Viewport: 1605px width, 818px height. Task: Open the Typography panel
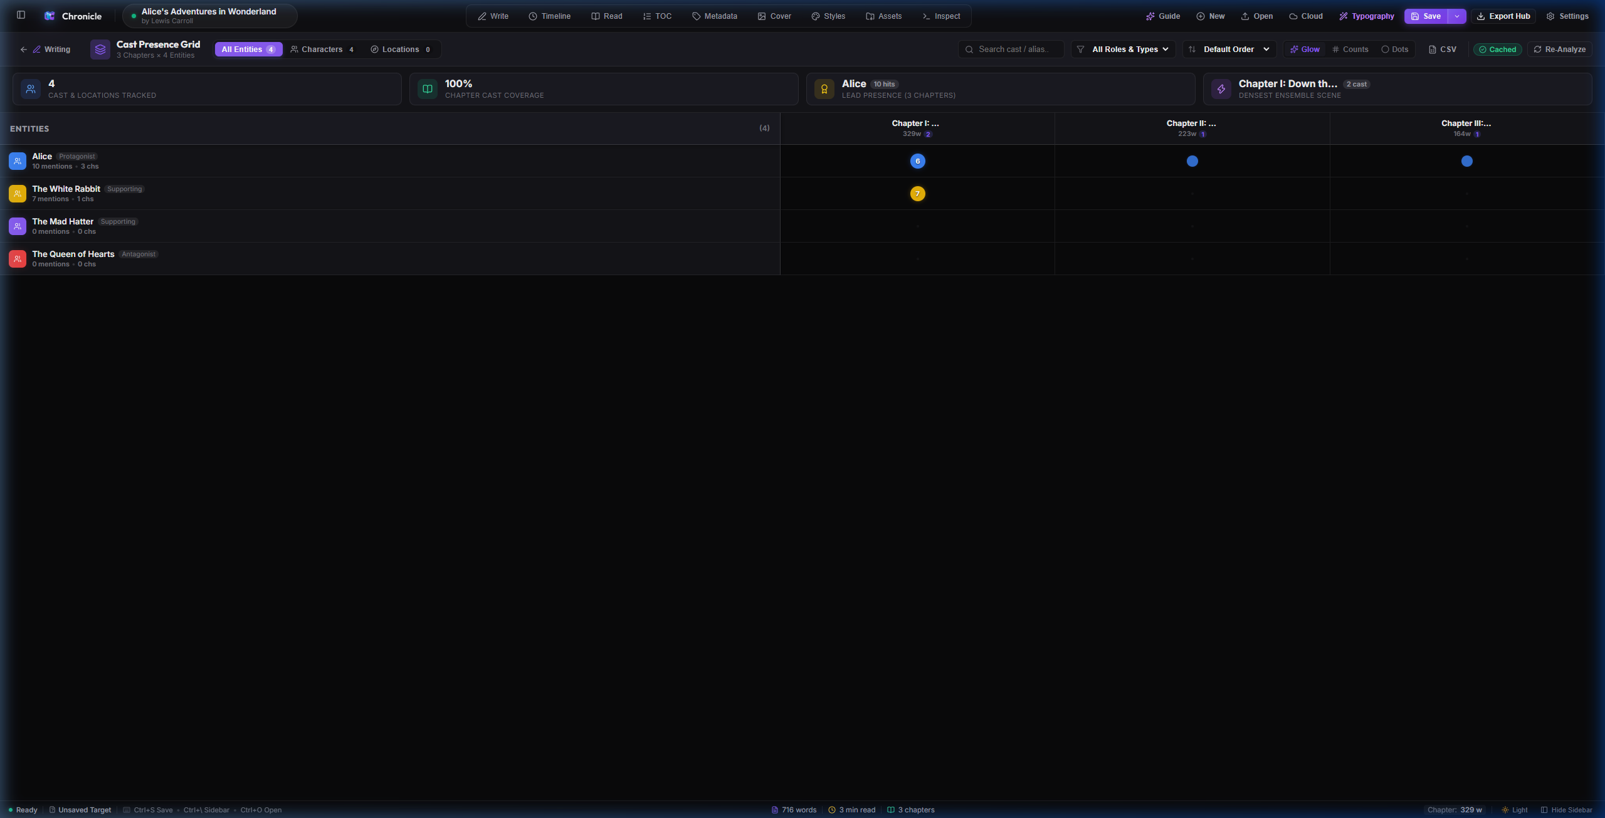(x=1367, y=16)
